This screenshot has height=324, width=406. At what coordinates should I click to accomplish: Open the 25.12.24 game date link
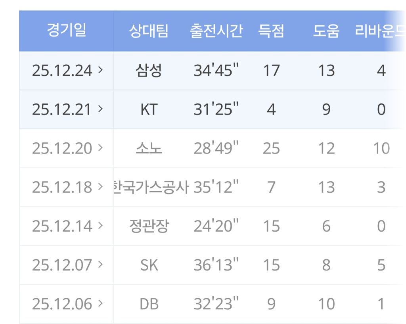point(62,71)
